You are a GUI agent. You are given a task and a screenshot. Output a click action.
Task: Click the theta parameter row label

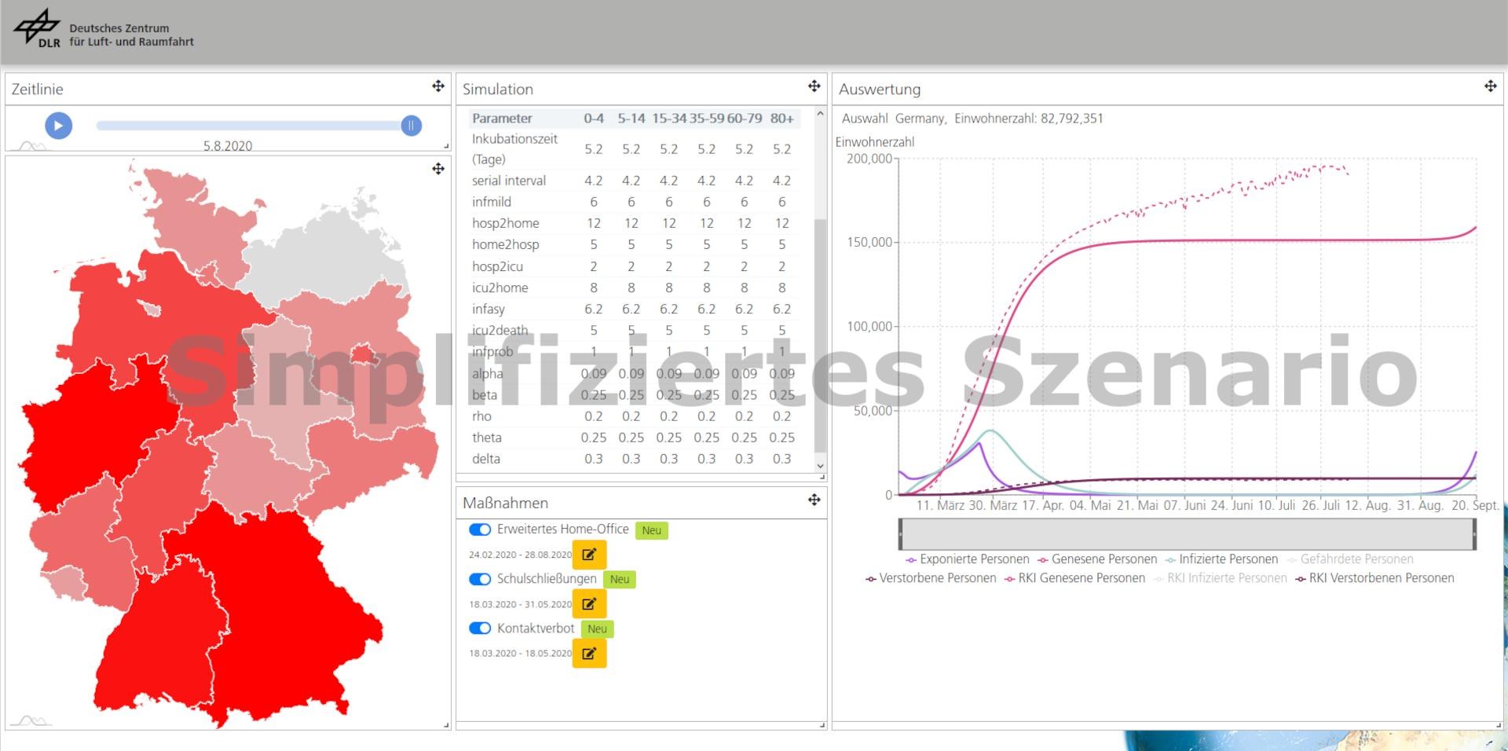click(x=487, y=438)
